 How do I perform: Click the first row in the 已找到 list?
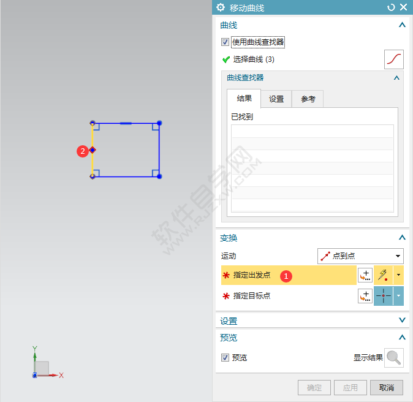tap(313, 131)
